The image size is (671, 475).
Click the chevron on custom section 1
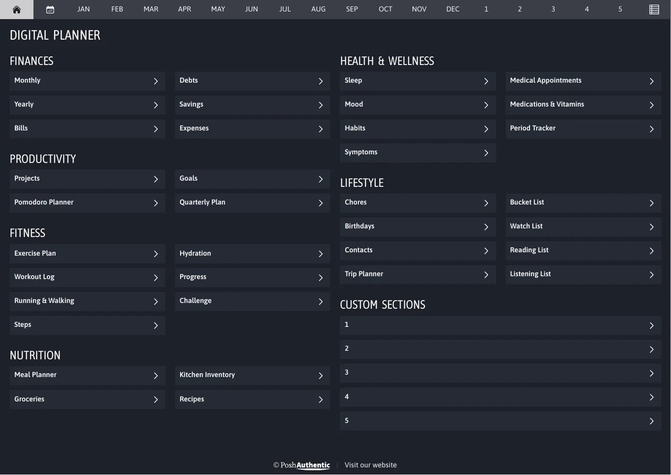coord(651,325)
